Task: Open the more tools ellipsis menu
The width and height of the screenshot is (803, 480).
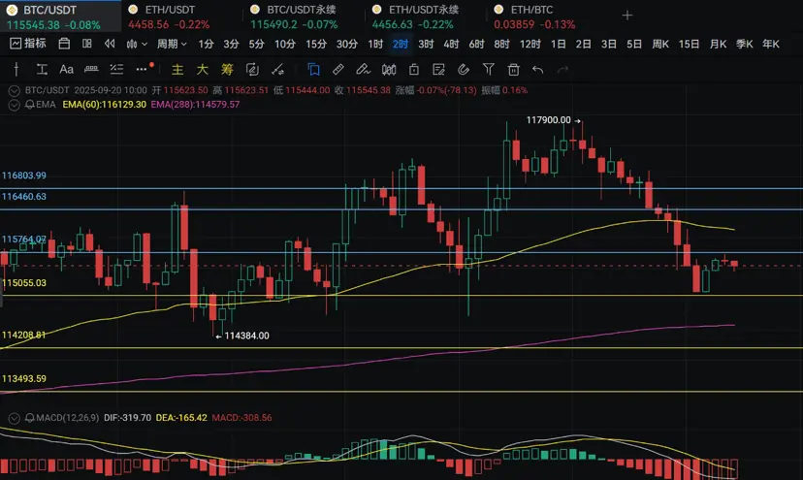Action: pos(142,69)
